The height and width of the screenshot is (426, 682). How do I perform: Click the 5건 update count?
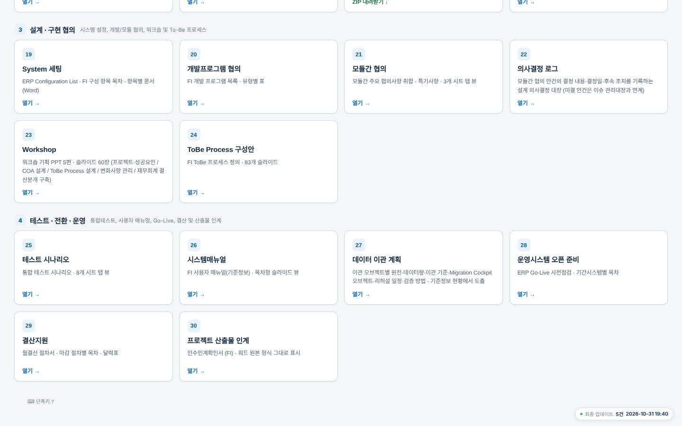point(619,414)
